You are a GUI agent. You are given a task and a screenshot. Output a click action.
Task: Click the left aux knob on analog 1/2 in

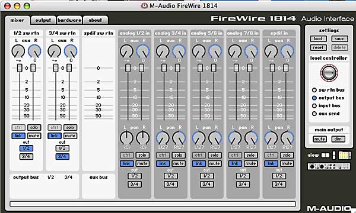pos(126,51)
